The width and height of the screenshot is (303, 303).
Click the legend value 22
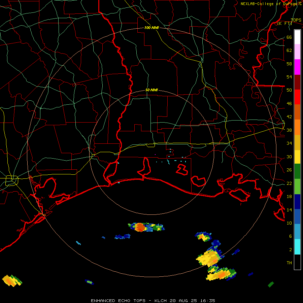click(x=289, y=183)
